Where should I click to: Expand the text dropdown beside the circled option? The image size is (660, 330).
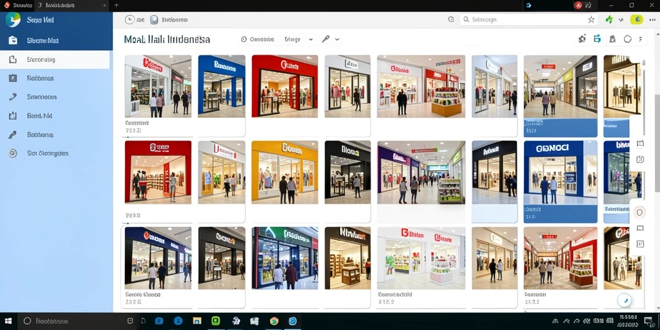298,39
